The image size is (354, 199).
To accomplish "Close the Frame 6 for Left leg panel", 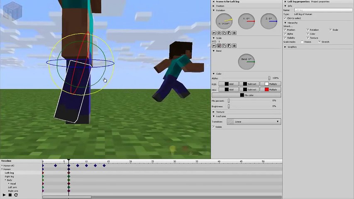I will (x=214, y=2).
